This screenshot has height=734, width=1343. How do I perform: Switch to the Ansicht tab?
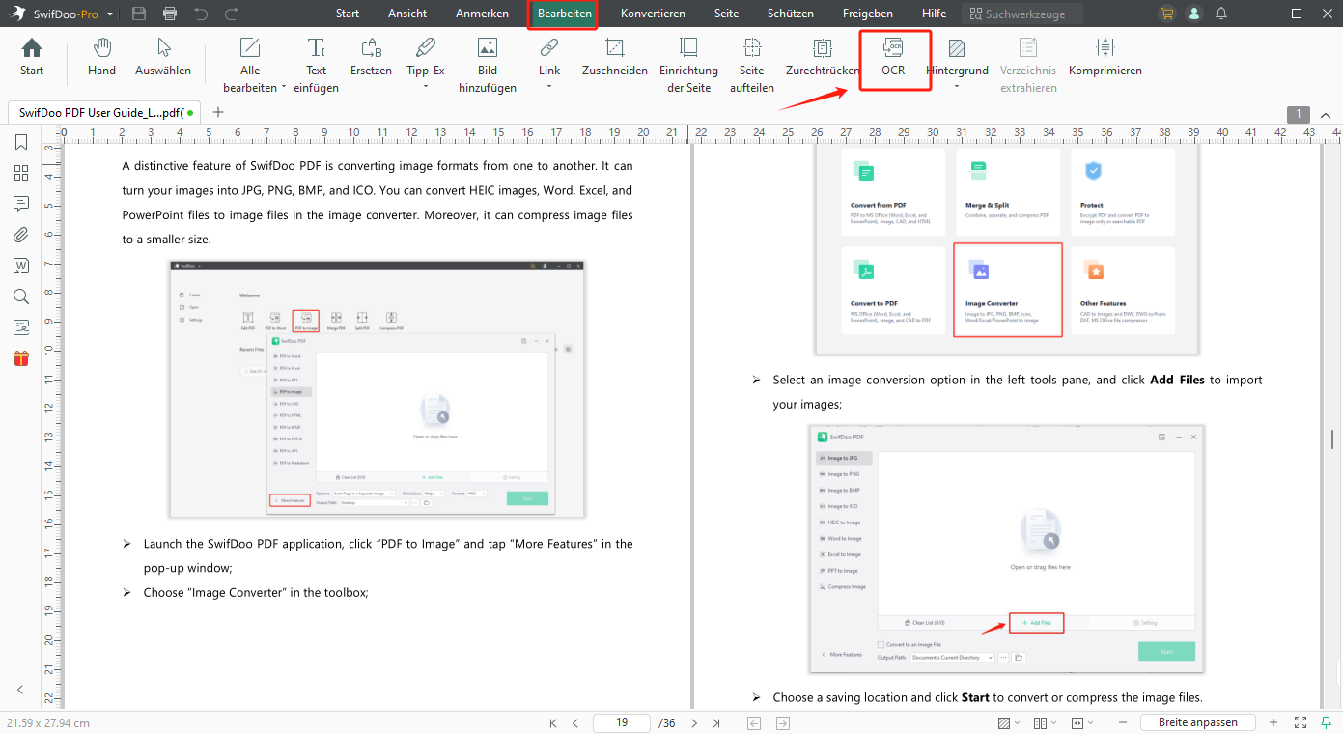(407, 14)
